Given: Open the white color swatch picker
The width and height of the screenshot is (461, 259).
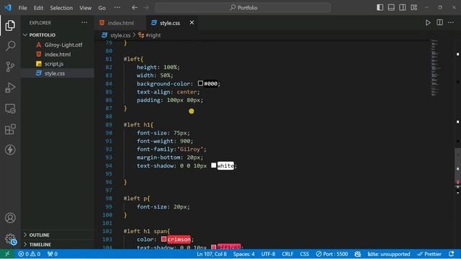Looking at the screenshot, I should (x=213, y=165).
